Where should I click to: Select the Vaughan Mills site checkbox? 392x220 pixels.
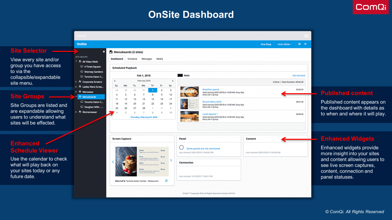coord(82,107)
